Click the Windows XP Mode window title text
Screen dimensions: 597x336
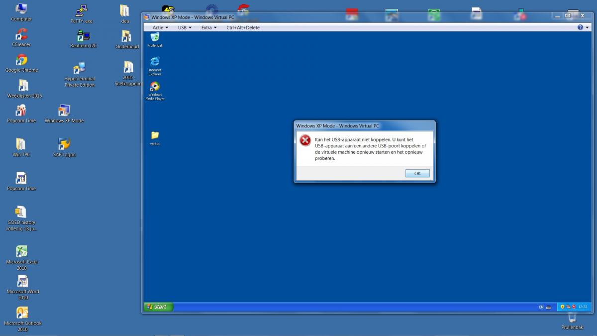tap(193, 17)
